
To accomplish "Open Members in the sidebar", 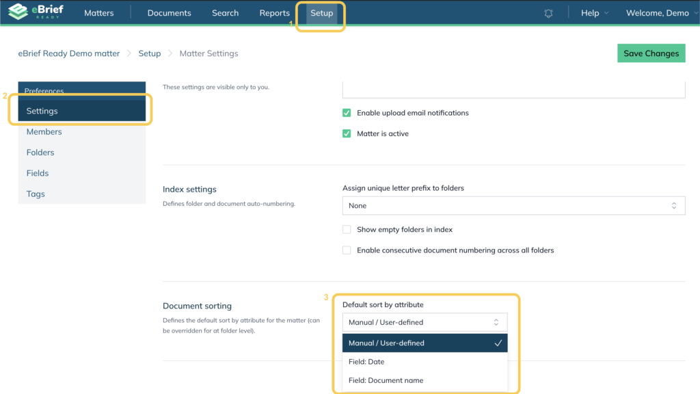I will (44, 132).
